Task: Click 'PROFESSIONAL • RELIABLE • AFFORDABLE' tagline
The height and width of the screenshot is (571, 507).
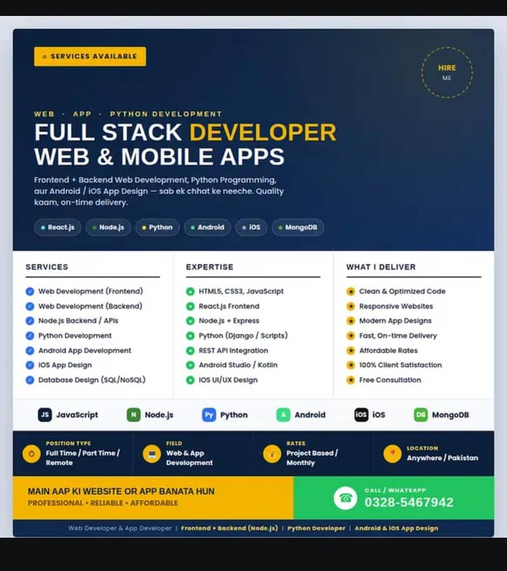Action: tap(103, 503)
